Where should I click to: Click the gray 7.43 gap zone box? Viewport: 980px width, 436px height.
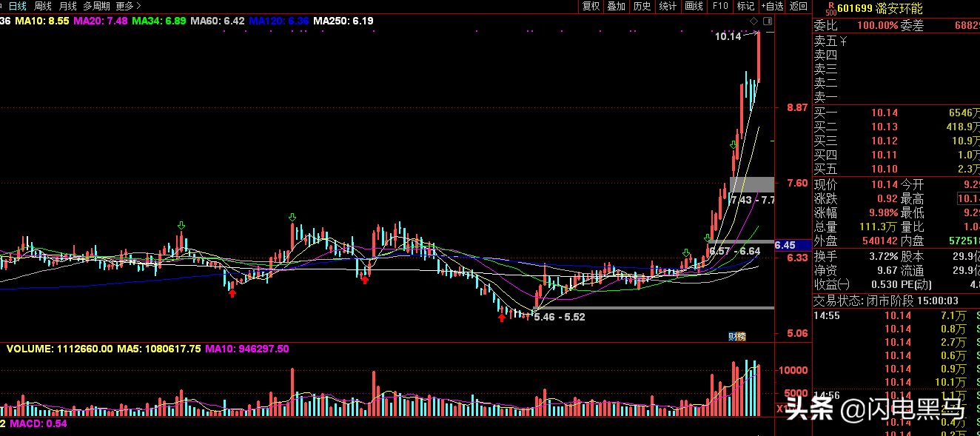752,184
